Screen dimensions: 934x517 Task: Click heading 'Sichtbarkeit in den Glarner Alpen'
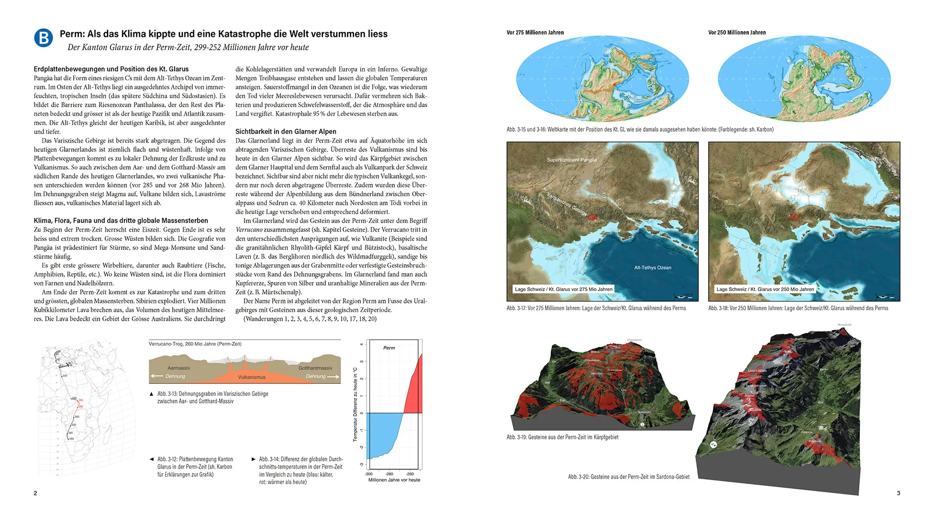pyautogui.click(x=286, y=132)
